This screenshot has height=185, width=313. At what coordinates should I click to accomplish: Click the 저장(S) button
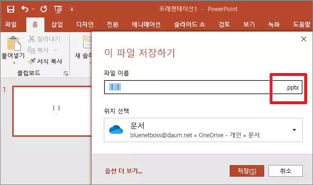pyautogui.click(x=247, y=171)
